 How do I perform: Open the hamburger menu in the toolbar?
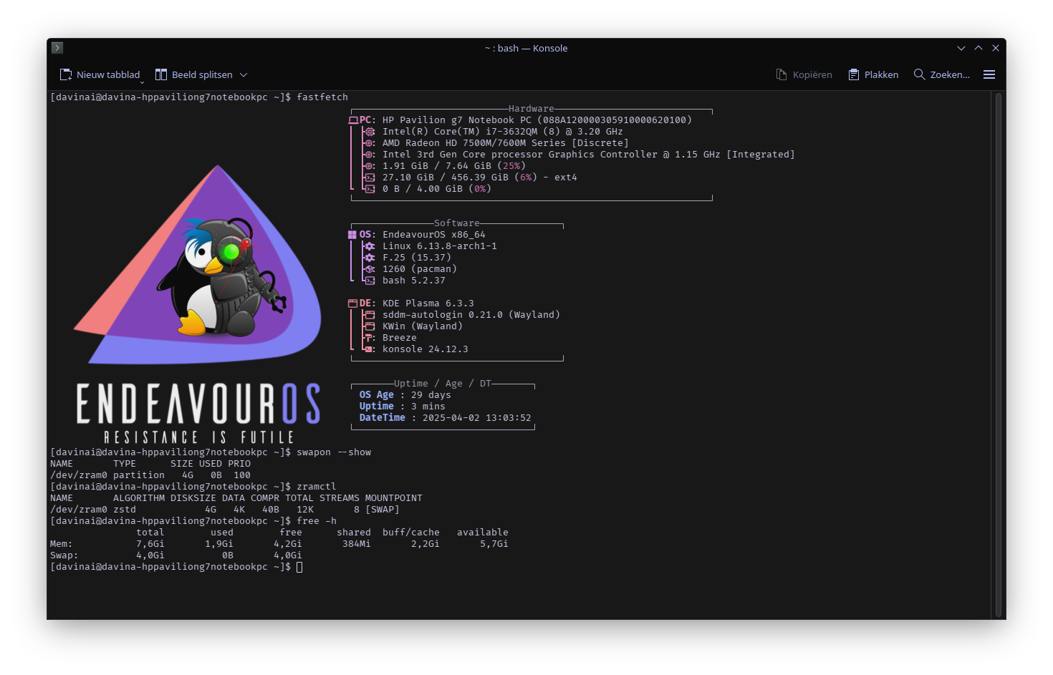pos(989,74)
